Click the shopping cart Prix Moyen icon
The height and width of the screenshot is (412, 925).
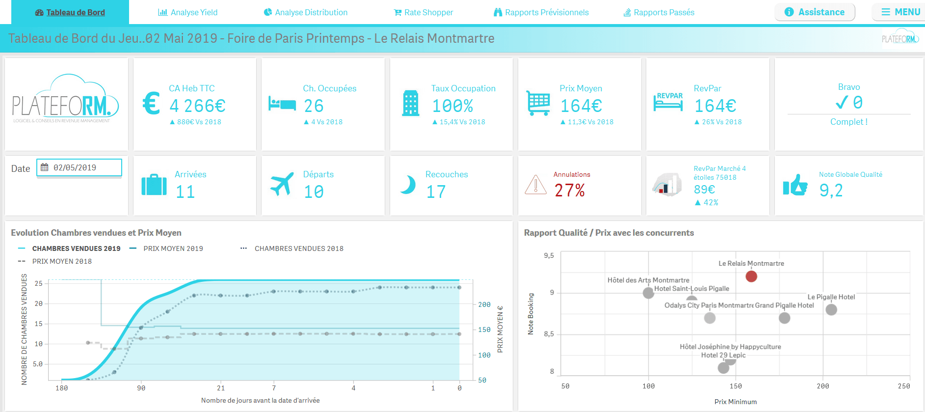538,103
